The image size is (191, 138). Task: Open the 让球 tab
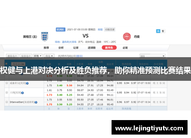[76, 48]
